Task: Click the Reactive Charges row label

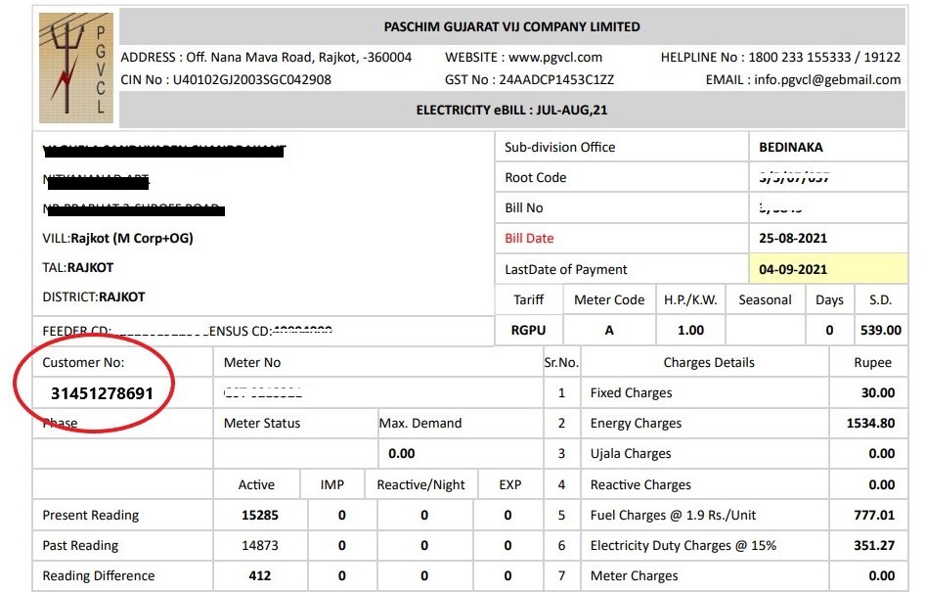Action: [x=640, y=485]
